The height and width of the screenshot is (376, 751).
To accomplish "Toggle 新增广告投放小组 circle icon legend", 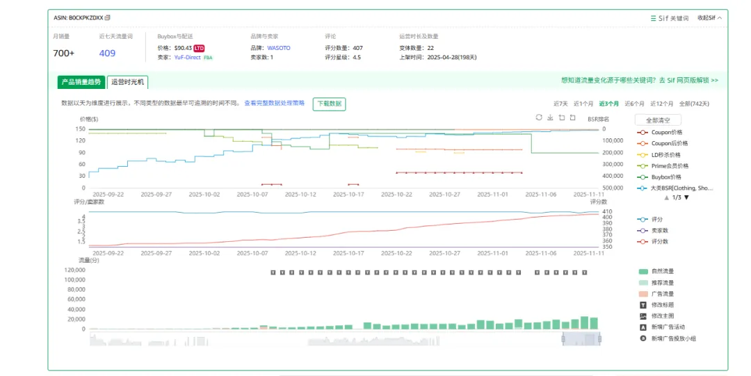I will pyautogui.click(x=643, y=338).
